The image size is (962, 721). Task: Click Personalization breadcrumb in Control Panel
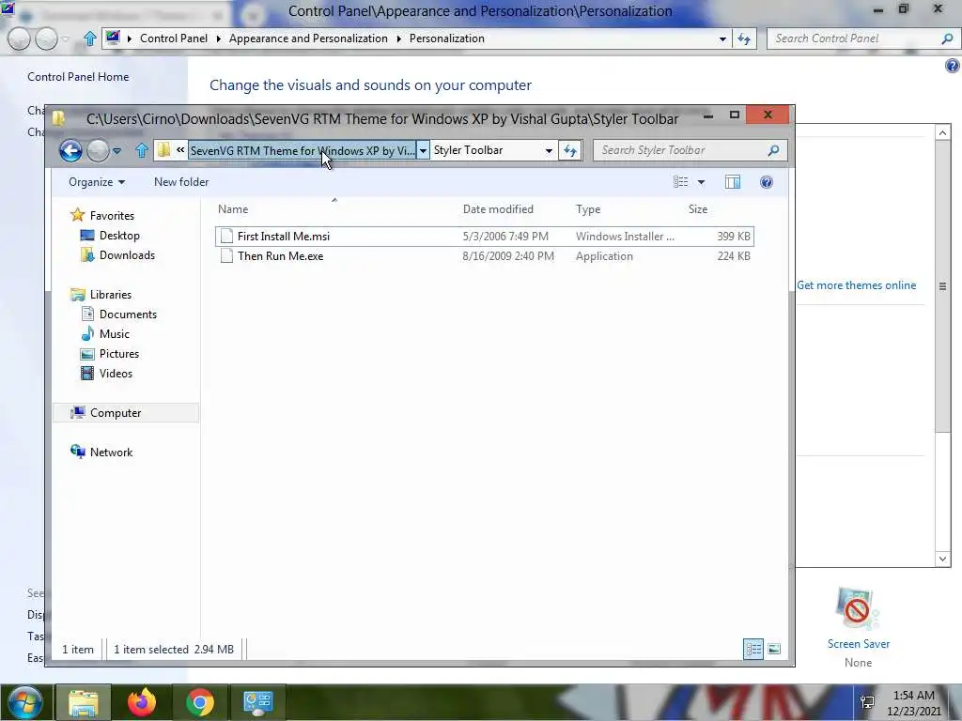point(446,38)
